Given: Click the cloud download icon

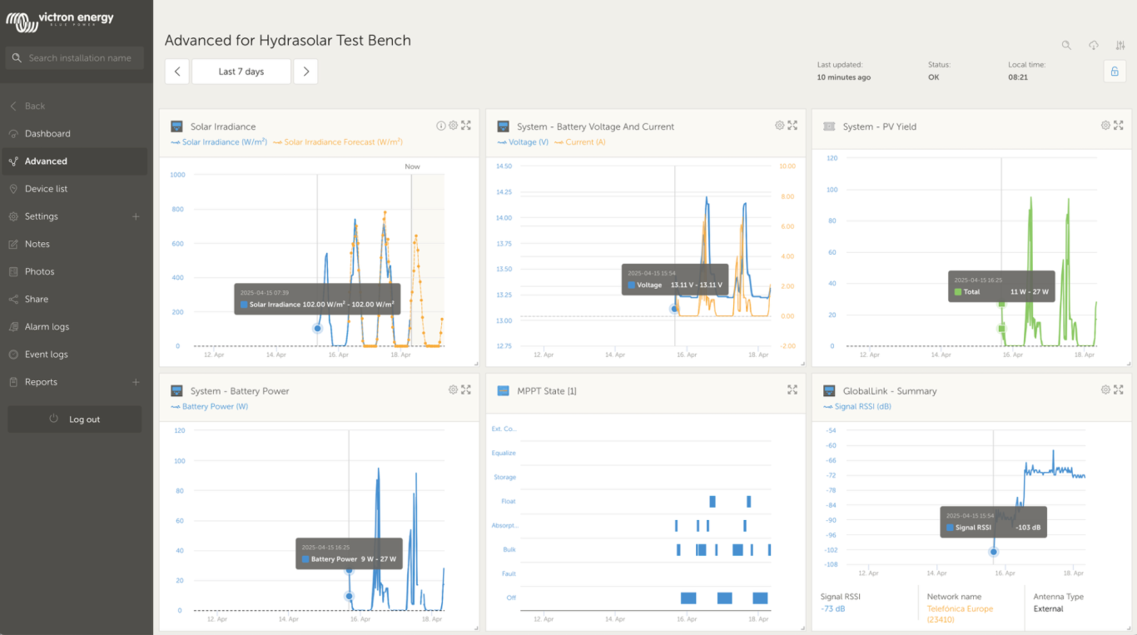Looking at the screenshot, I should (1094, 46).
